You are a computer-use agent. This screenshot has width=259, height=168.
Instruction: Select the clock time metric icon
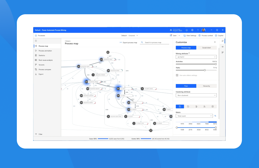(188, 107)
